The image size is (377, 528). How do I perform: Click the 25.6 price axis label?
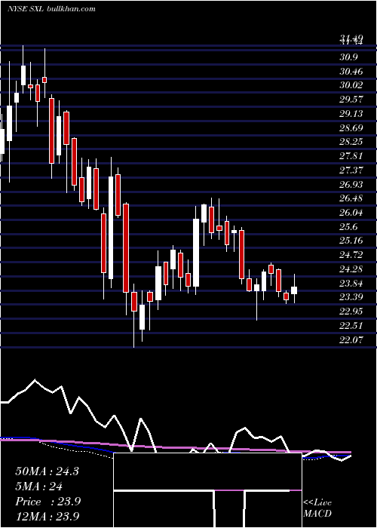[x=348, y=226]
